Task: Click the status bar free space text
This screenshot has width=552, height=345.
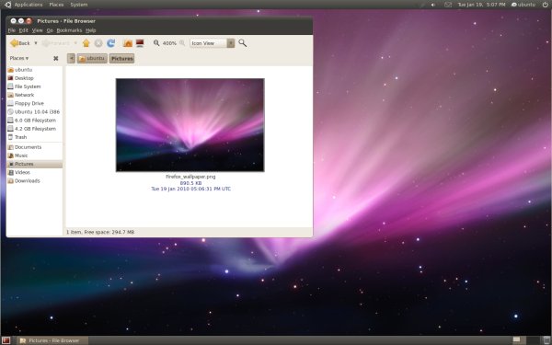Action: click(100, 233)
